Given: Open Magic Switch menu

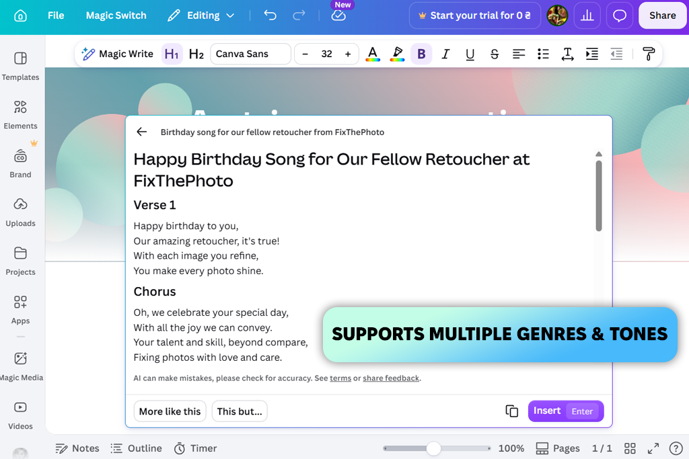Looking at the screenshot, I should 116,15.
